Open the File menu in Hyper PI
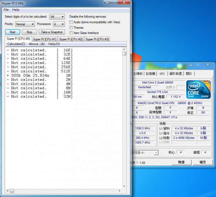Image resolution: width=216 pixels, height=197 pixels. (6, 10)
